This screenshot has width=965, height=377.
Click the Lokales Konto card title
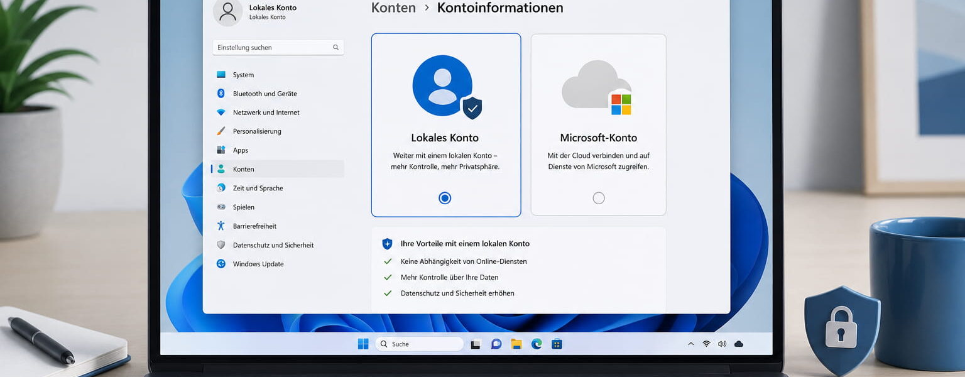[445, 138]
